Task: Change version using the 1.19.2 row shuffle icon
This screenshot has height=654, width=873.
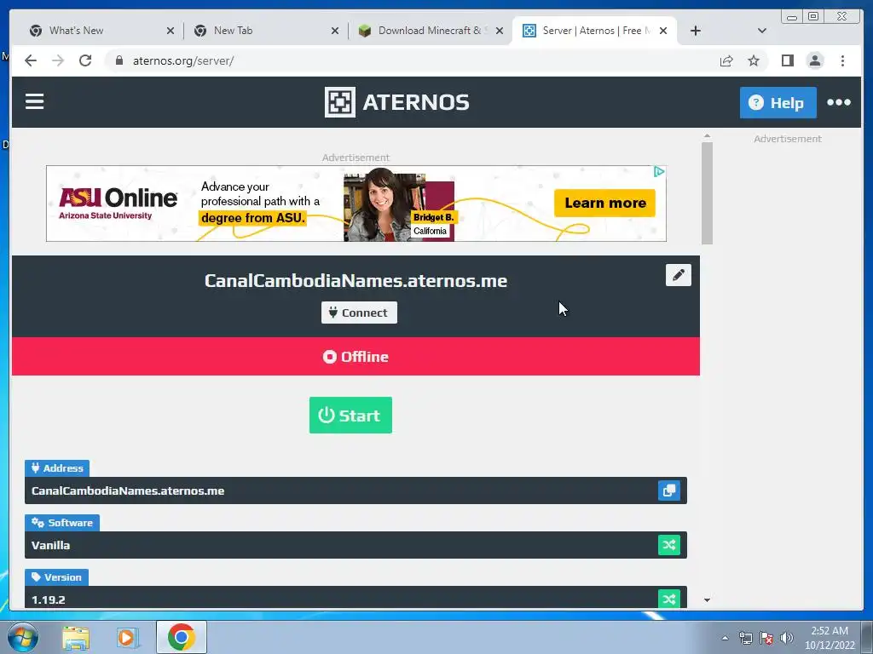Action: coord(668,599)
